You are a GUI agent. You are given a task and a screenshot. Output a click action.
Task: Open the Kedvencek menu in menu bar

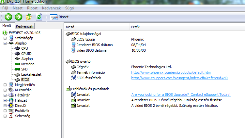point(51,8)
